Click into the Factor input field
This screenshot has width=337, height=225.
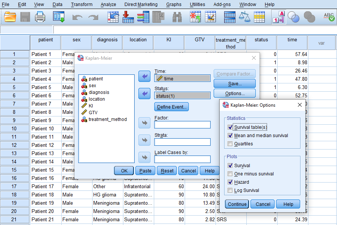click(182, 125)
